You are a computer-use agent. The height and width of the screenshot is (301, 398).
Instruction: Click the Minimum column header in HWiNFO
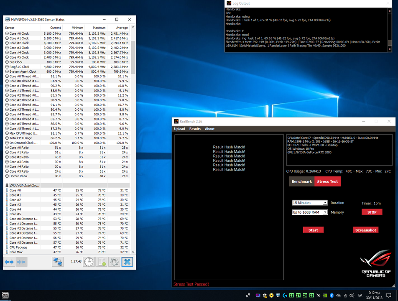[74, 28]
